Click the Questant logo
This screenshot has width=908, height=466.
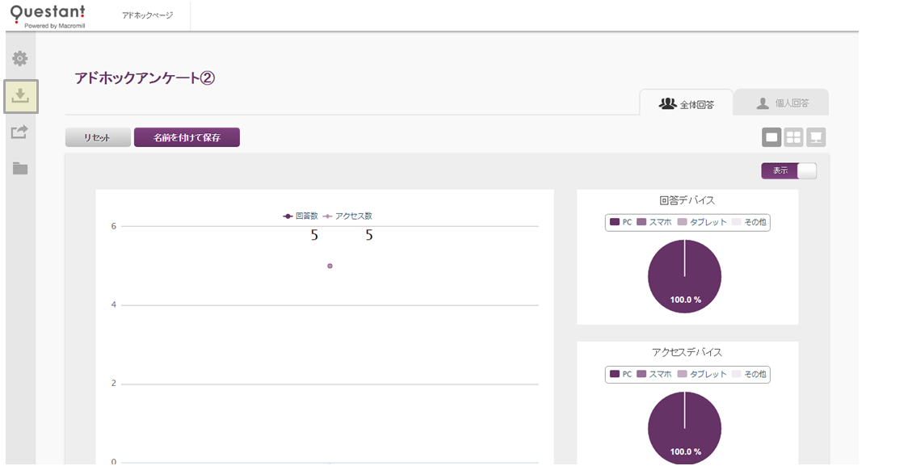click(47, 15)
